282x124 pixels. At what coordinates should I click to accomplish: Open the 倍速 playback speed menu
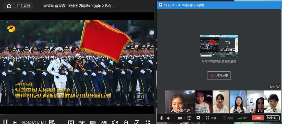coord(82,122)
